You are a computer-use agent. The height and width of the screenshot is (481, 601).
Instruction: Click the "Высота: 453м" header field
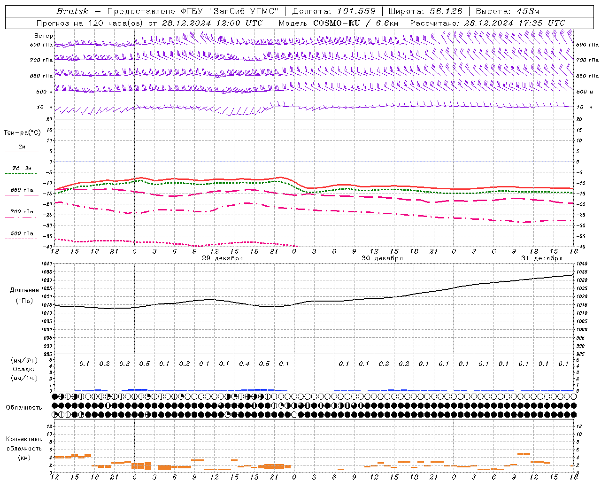click(x=507, y=11)
